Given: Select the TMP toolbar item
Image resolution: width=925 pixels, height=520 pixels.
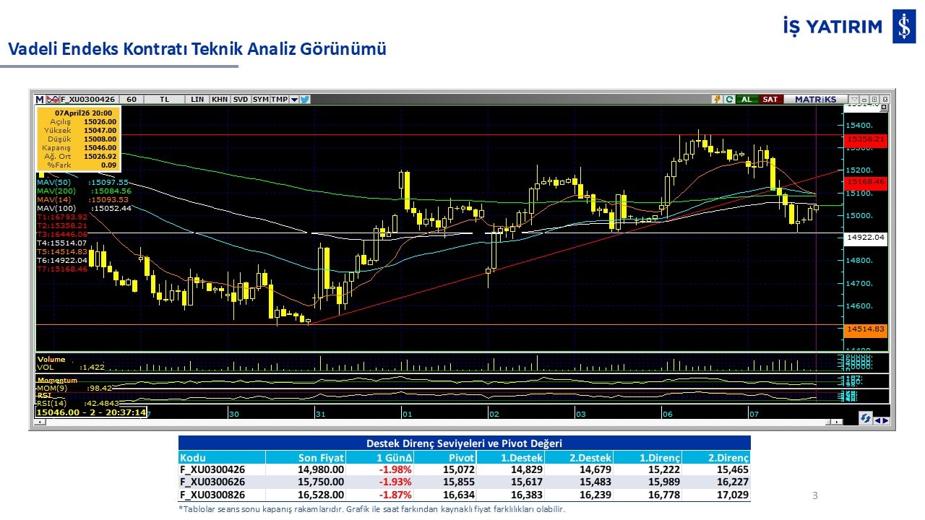Looking at the screenshot, I should pyautogui.click(x=279, y=99).
